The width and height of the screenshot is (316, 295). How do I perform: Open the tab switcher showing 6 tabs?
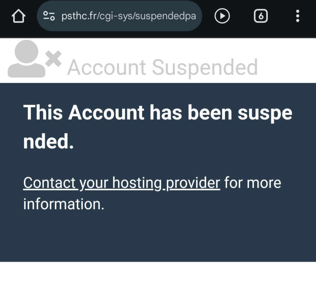(x=261, y=16)
